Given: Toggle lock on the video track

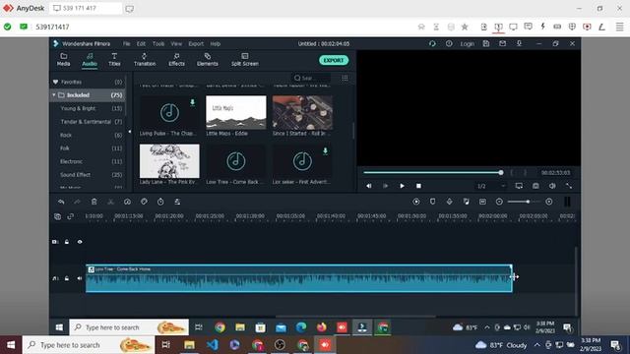Looking at the screenshot, I should pyautogui.click(x=67, y=242).
